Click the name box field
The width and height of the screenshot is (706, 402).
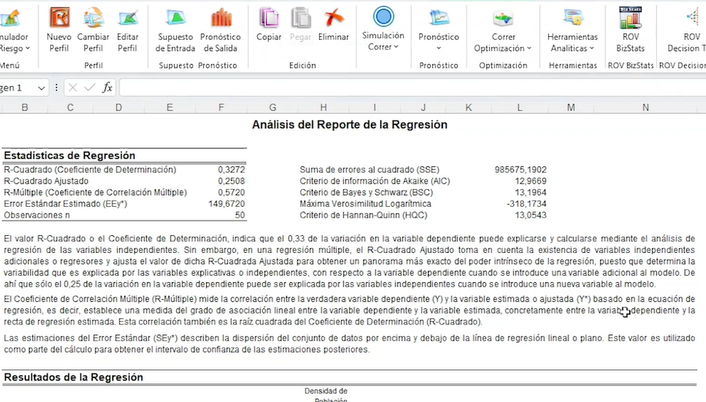[x=17, y=88]
